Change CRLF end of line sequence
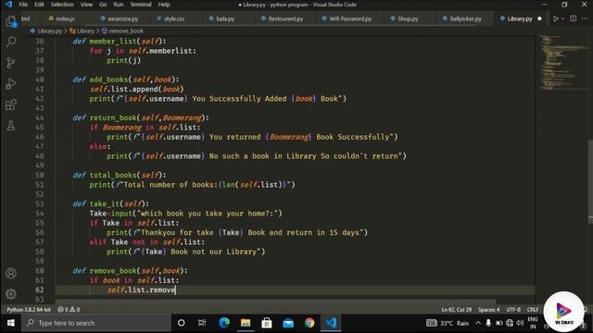 click(x=533, y=309)
